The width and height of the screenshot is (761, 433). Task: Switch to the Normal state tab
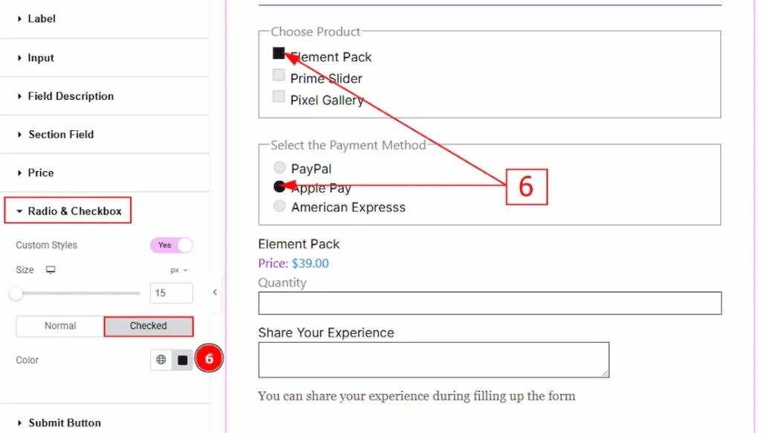tap(59, 326)
